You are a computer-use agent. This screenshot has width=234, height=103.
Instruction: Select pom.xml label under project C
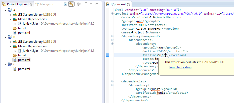point(24,69)
